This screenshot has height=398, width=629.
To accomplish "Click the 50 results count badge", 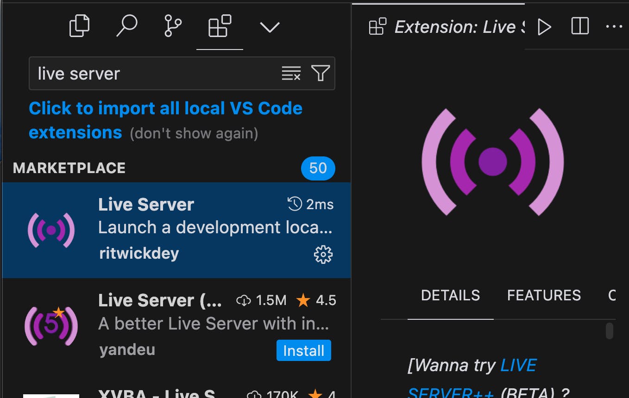I will point(318,168).
